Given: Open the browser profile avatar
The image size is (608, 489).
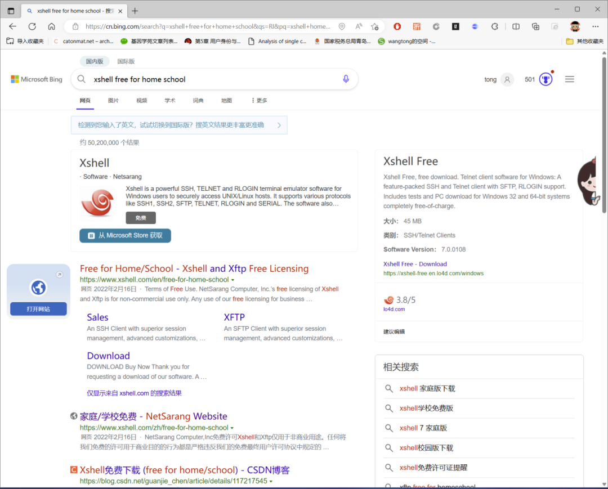Looking at the screenshot, I should [x=575, y=26].
